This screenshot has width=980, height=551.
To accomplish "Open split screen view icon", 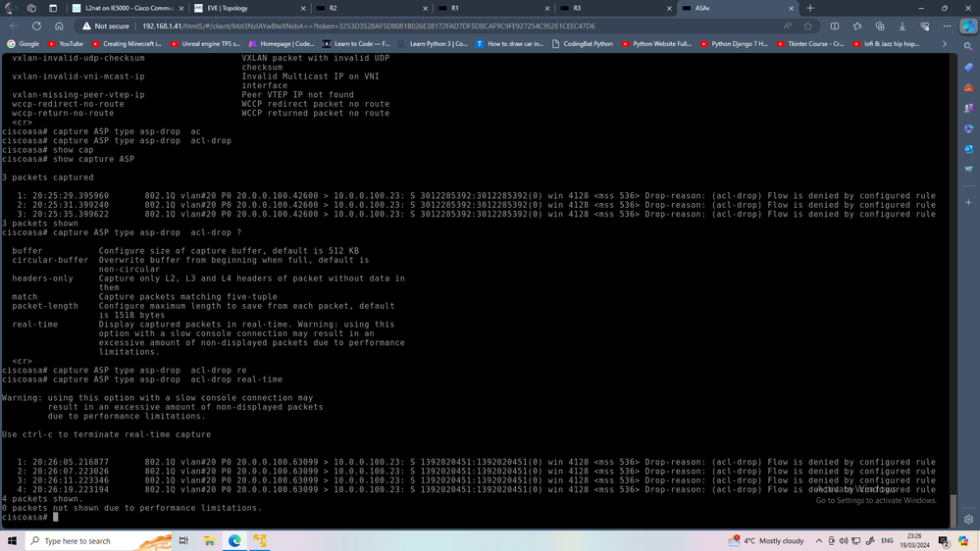I will tap(835, 26).
